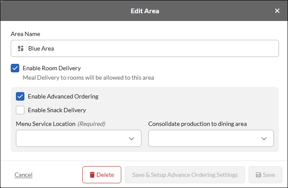Check Enable Snack Delivery checkbox
This screenshot has width=288, height=188.
click(20, 110)
